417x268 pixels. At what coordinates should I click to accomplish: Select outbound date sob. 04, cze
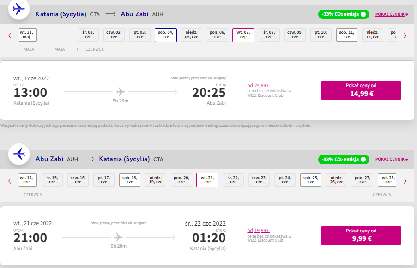pyautogui.click(x=166, y=35)
